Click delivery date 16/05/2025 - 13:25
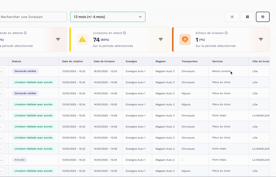This screenshot has height=177, width=276. click(105, 71)
